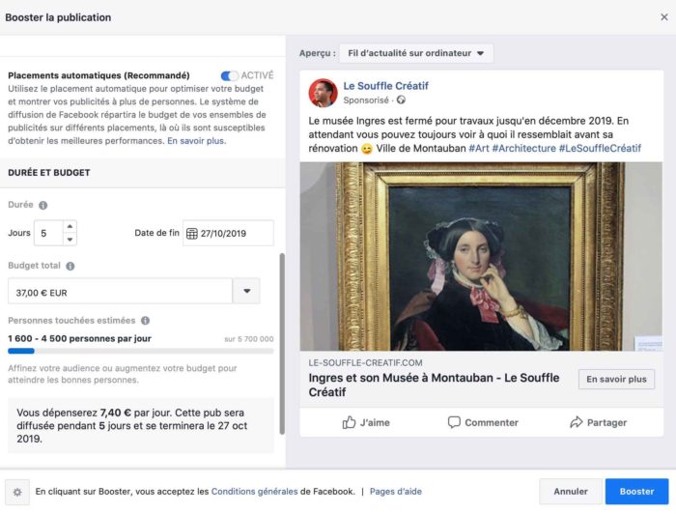Click the LE-SOUFFLE-CREATIF.COM domain text
The width and height of the screenshot is (676, 514).
(x=365, y=363)
